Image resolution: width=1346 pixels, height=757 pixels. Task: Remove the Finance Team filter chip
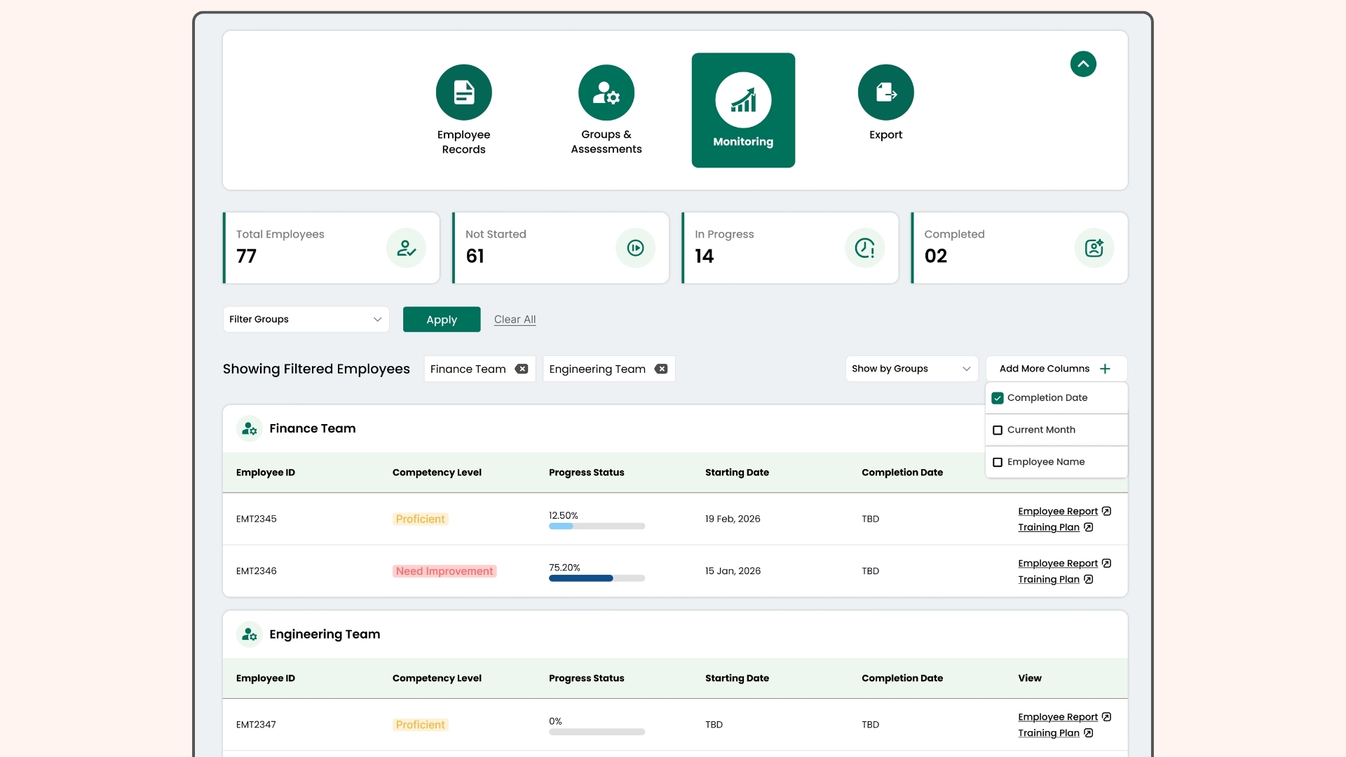point(522,369)
